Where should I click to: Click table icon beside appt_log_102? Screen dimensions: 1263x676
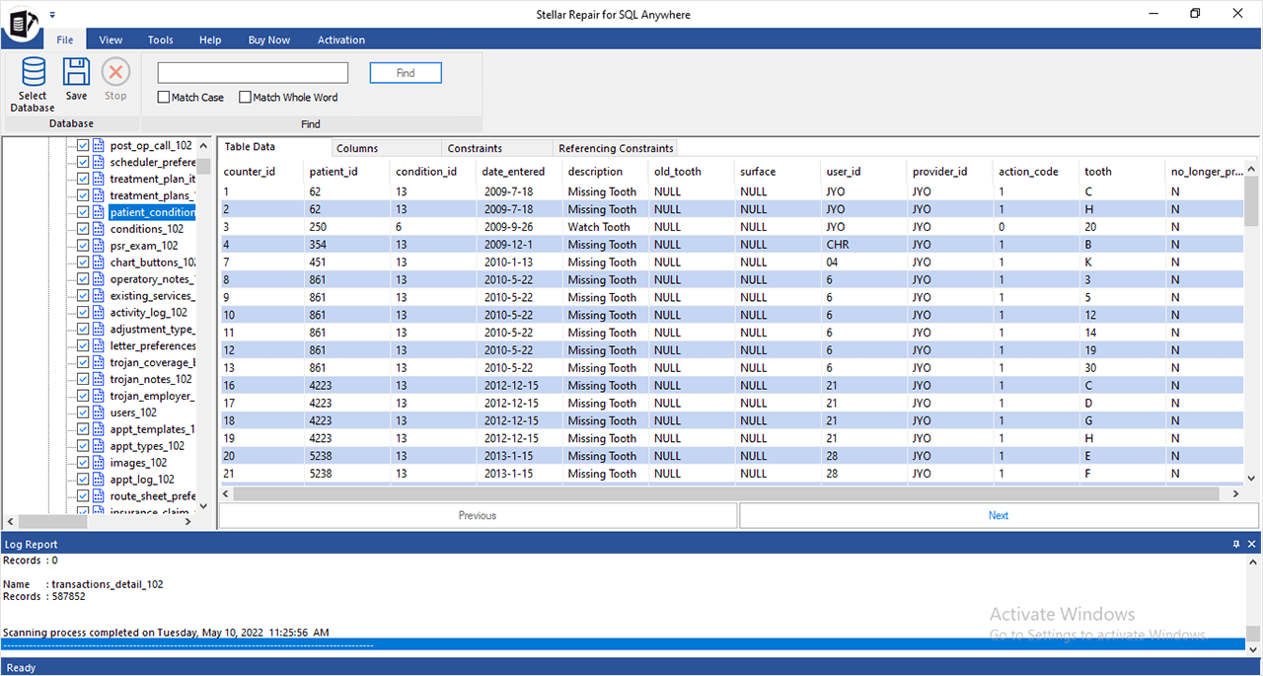click(98, 480)
